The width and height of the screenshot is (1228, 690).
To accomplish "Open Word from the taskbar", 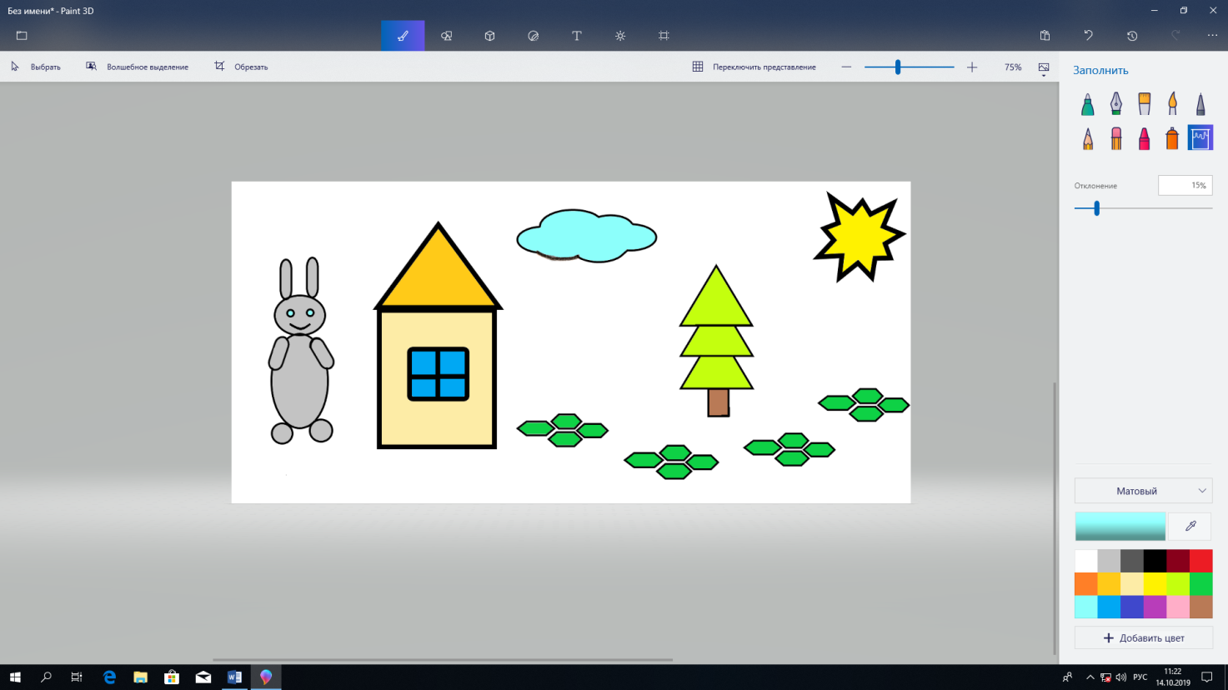I will 234,677.
